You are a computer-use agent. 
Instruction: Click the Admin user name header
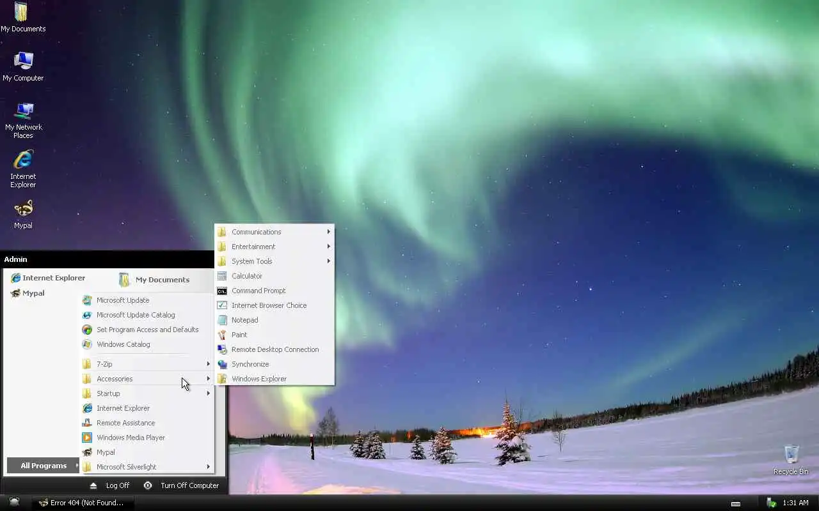coord(15,259)
